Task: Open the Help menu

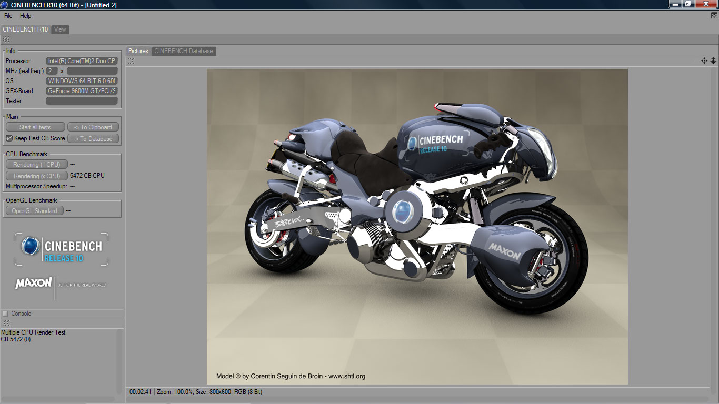Action: [26, 16]
